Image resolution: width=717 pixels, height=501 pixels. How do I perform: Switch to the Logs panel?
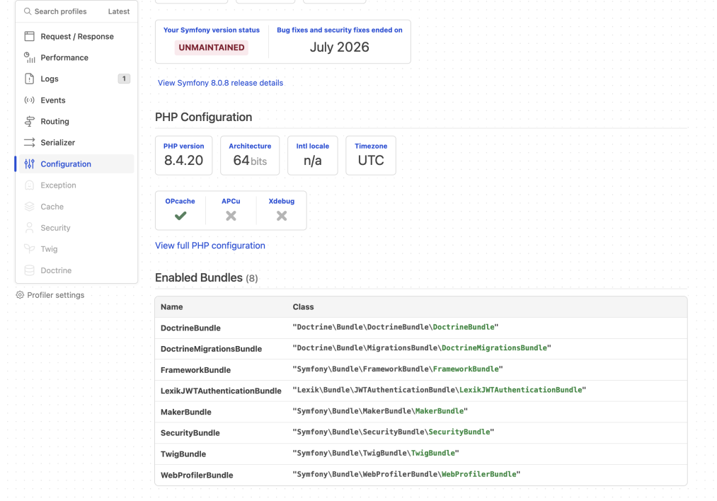click(76, 79)
